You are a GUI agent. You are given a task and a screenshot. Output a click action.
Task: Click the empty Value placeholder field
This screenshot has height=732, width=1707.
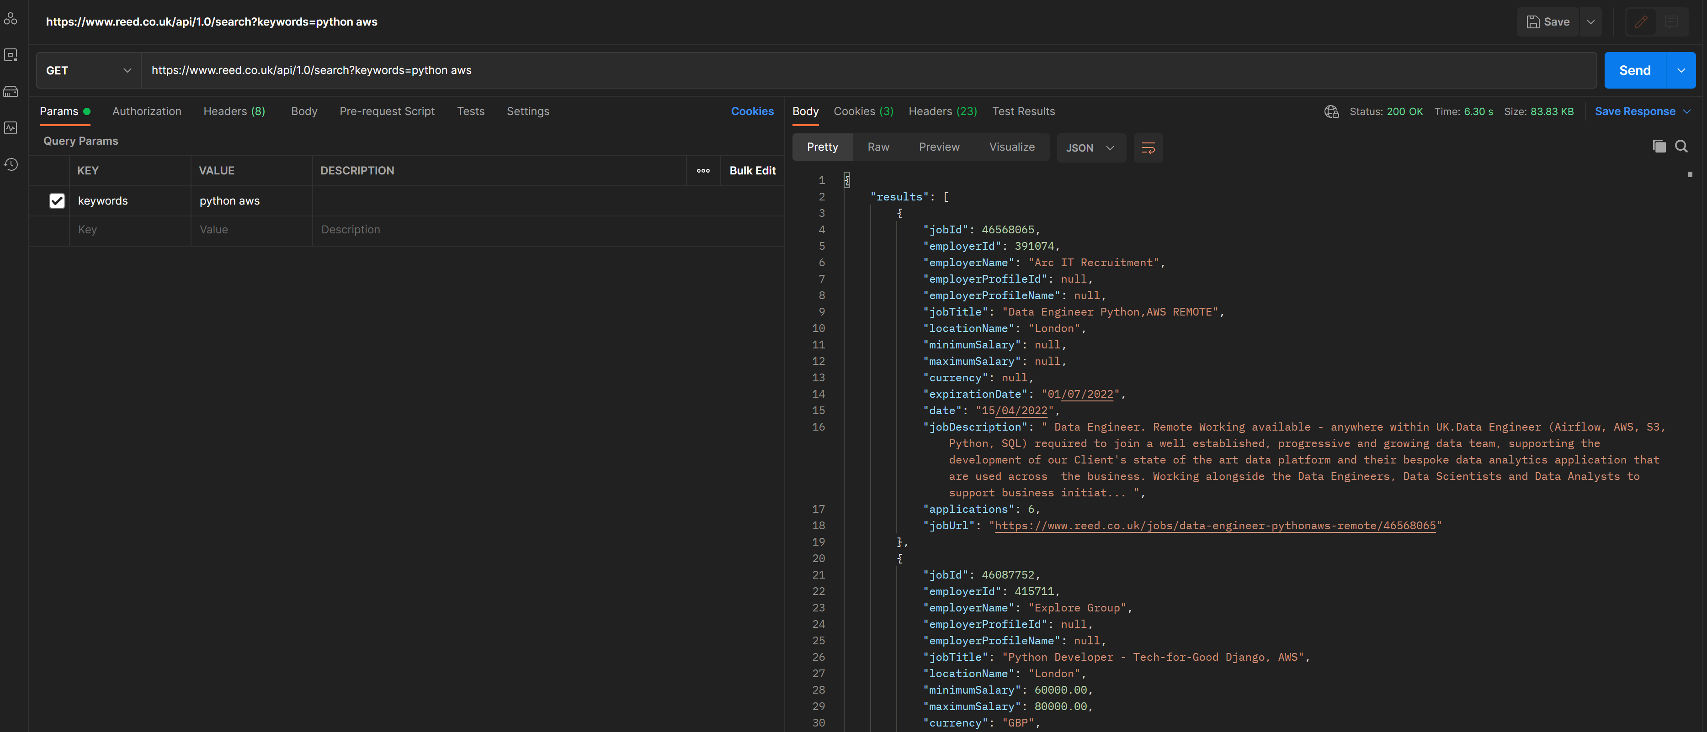[251, 230]
